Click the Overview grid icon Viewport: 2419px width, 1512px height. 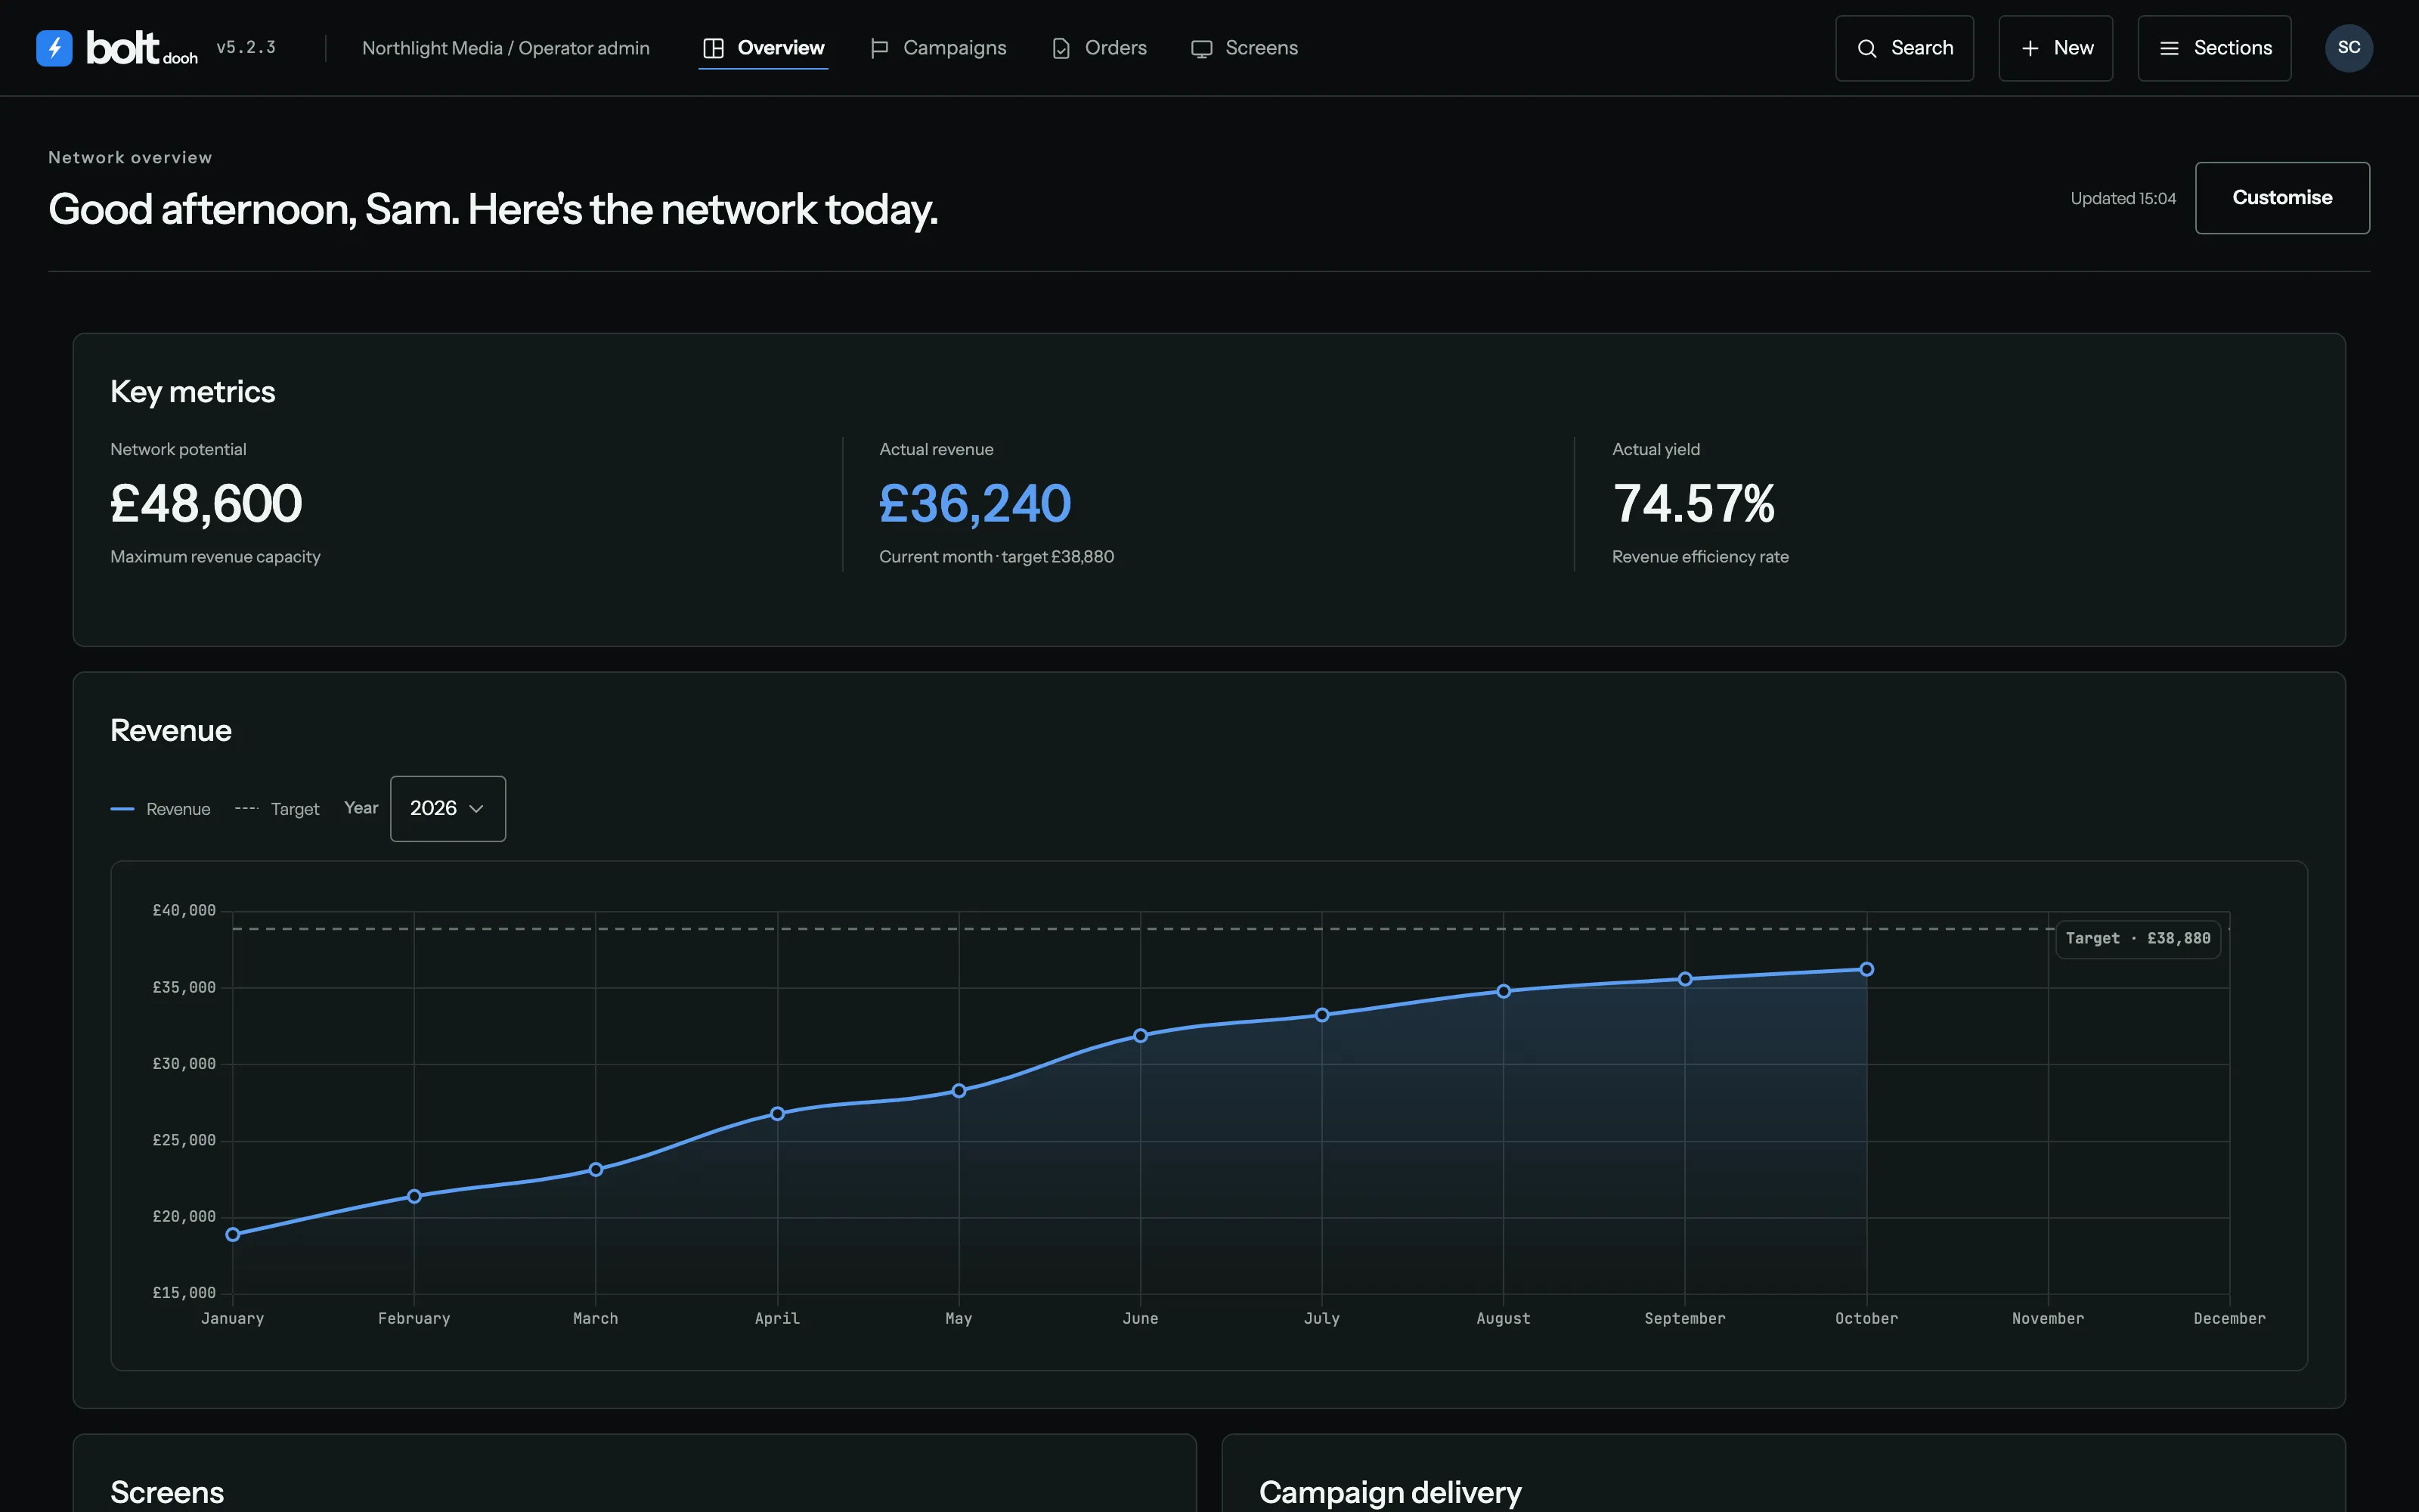pyautogui.click(x=713, y=48)
